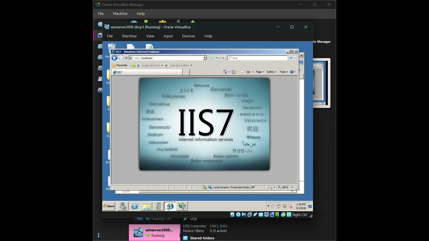Open Help menu in VM window

[x=208, y=36]
